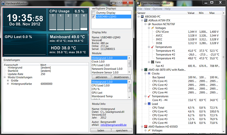Collapse the AMD Radeon HD 6550D node

pos(142,127)
